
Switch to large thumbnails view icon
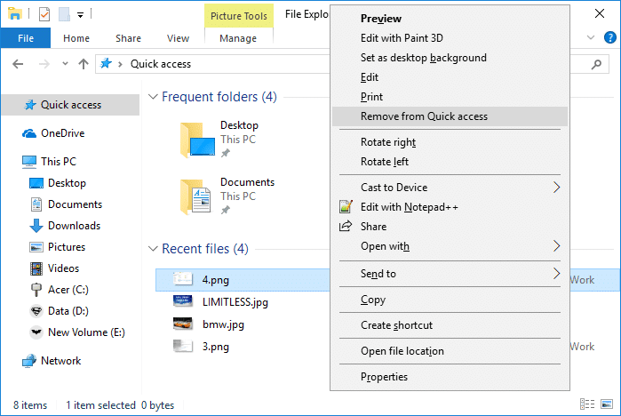[607, 404]
